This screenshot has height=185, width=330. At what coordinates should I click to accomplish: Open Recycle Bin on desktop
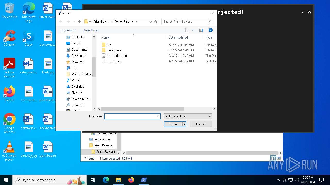[10, 11]
